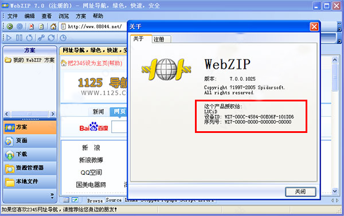Click the restart circular arrow icon
The height and width of the screenshot is (216, 344).
(29, 38)
